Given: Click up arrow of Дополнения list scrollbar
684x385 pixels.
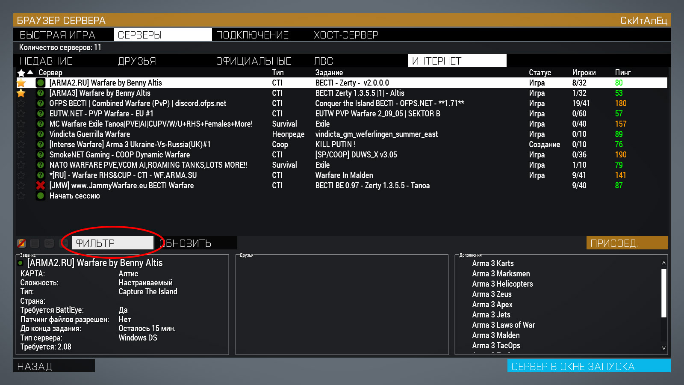Looking at the screenshot, I should tap(664, 263).
